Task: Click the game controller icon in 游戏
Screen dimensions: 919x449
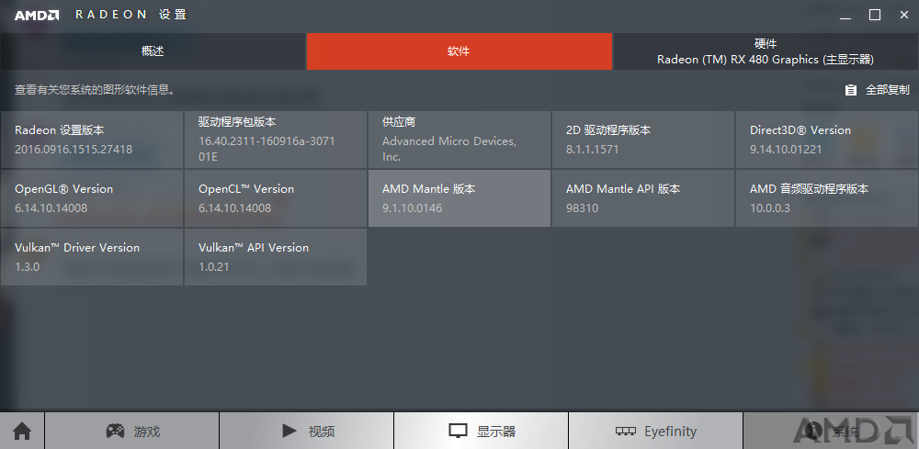Action: point(115,431)
